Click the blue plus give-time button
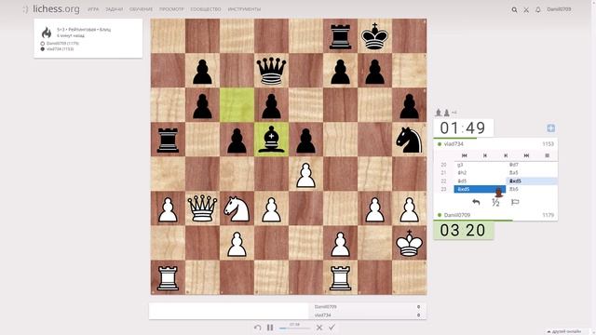Screen dimensions: 596x335 (x=550, y=128)
